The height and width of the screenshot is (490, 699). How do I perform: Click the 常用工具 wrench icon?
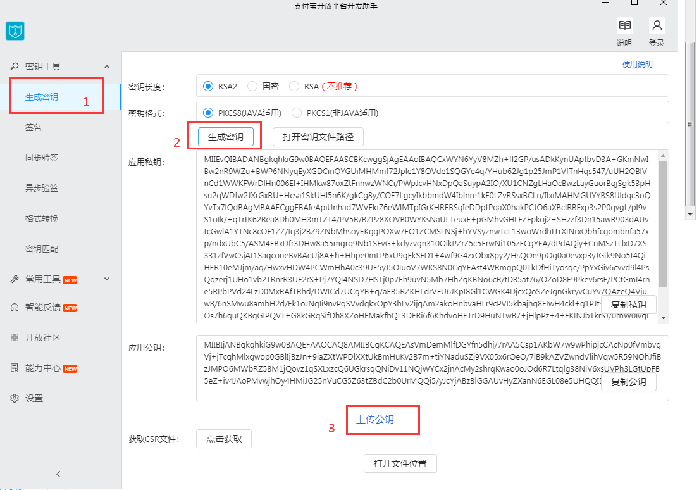pos(15,279)
